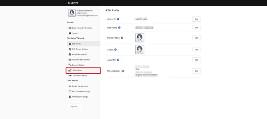Open Family Management section
The width and height of the screenshot is (267, 119).
click(84, 55)
